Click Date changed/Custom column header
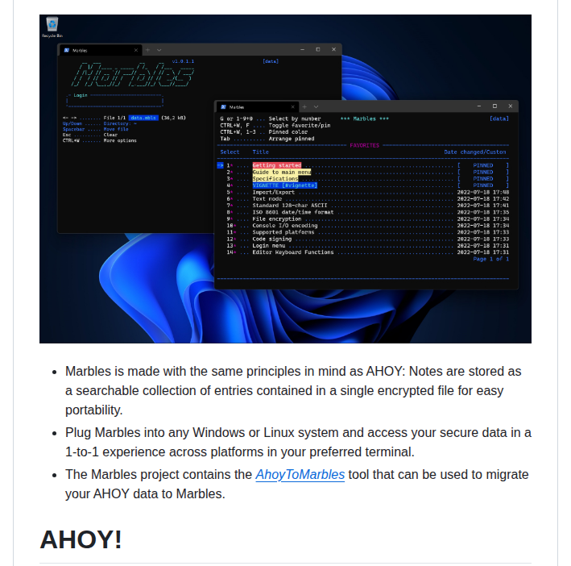The height and width of the screenshot is (566, 571). coord(474,152)
